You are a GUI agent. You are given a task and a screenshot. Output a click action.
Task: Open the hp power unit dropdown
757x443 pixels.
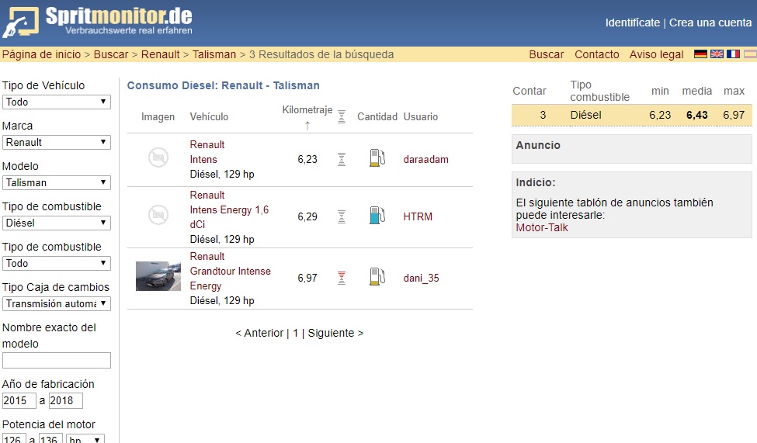[x=85, y=440]
